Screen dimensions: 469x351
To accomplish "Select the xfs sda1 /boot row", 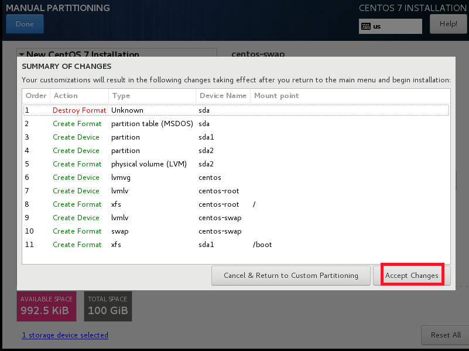I will (x=236, y=245).
